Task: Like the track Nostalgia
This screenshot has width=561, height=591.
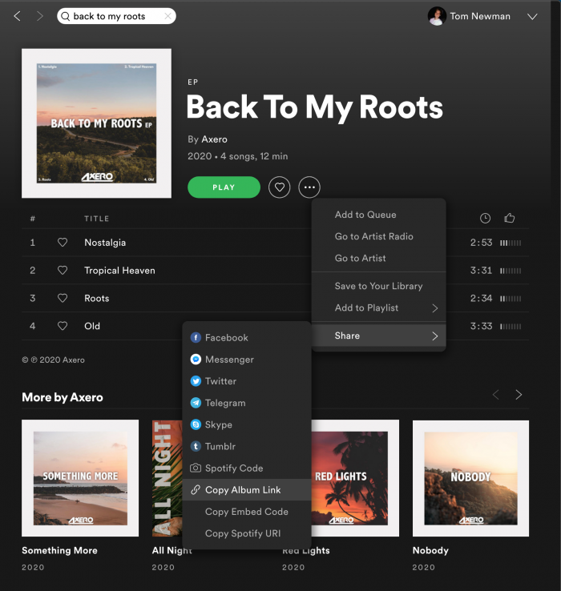Action: click(x=63, y=243)
